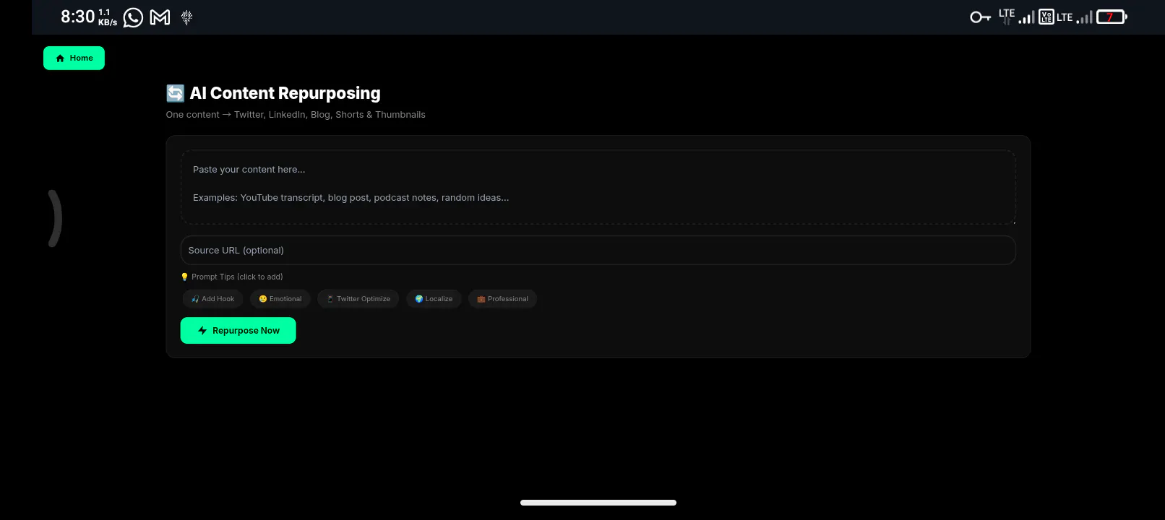Viewport: 1165px width, 520px height.
Task: Click the blue refresh emoji before the title
Action: [176, 93]
